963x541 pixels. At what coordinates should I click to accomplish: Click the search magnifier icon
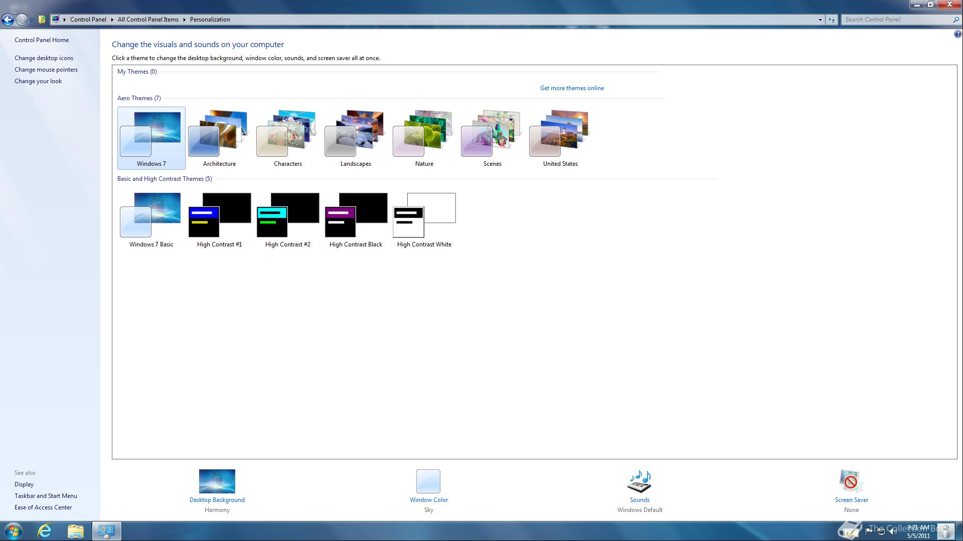coord(955,20)
